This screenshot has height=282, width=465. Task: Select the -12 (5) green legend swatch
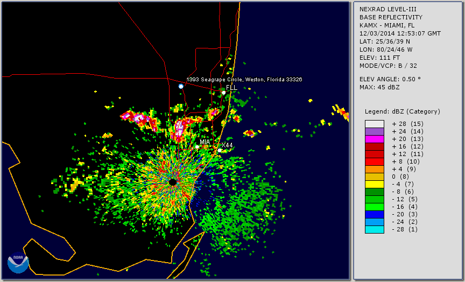[x=375, y=199]
